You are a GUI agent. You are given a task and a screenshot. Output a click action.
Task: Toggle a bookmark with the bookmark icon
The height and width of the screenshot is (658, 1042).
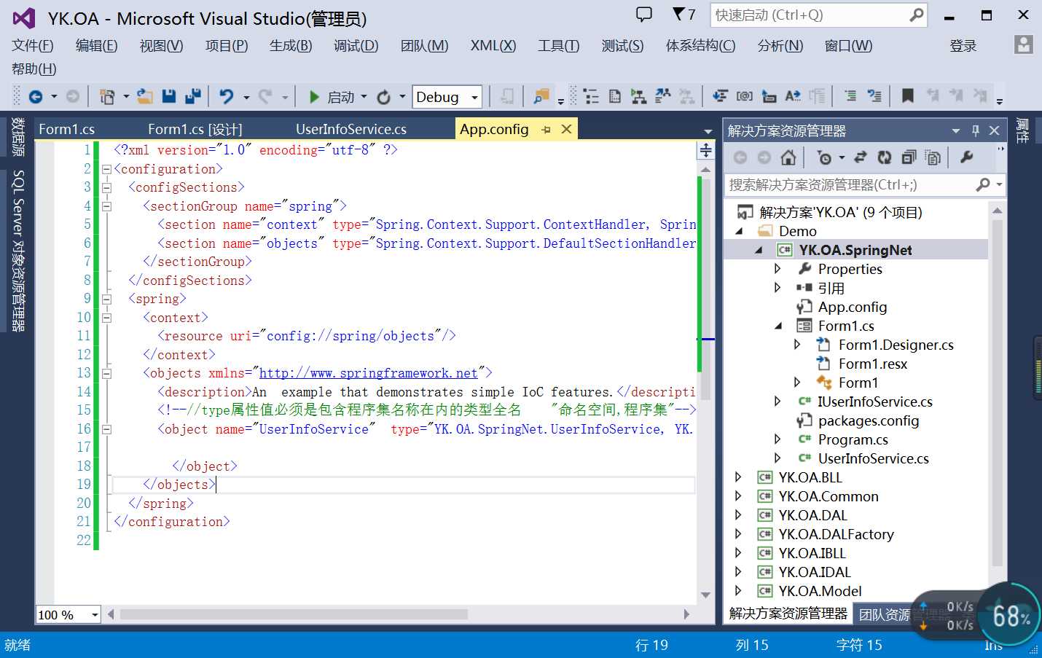pos(908,96)
